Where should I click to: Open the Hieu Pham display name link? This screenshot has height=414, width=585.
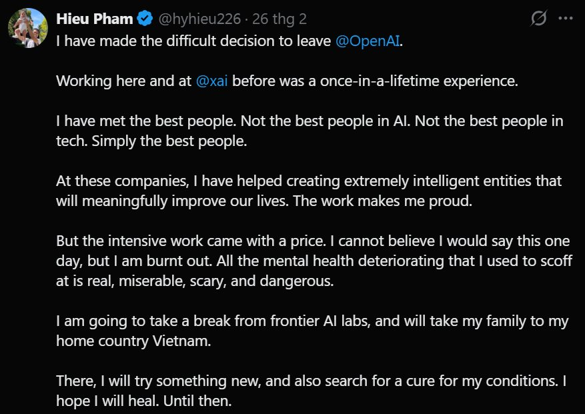click(95, 18)
